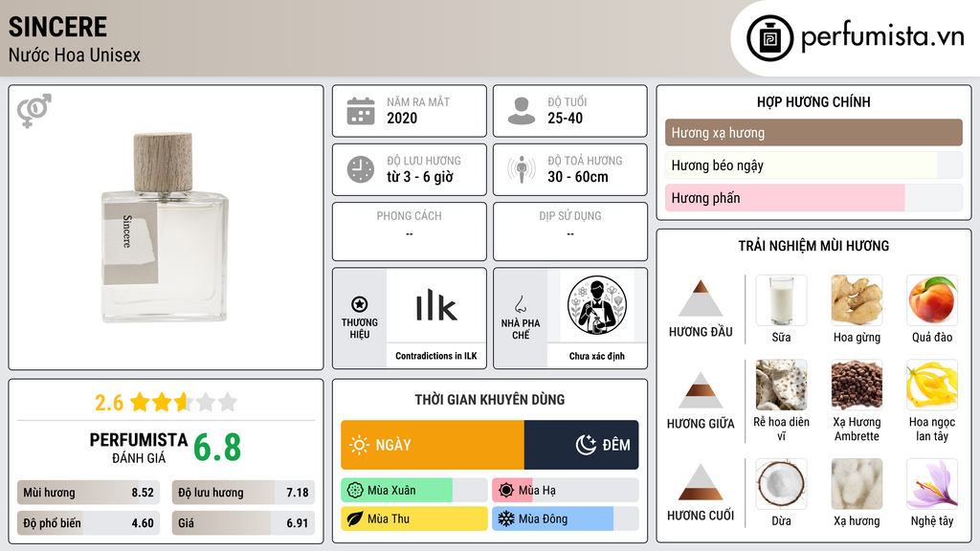Viewport: 980px width, 551px height.
Task: Select the Hương phấn accord bar
Action: (x=813, y=198)
